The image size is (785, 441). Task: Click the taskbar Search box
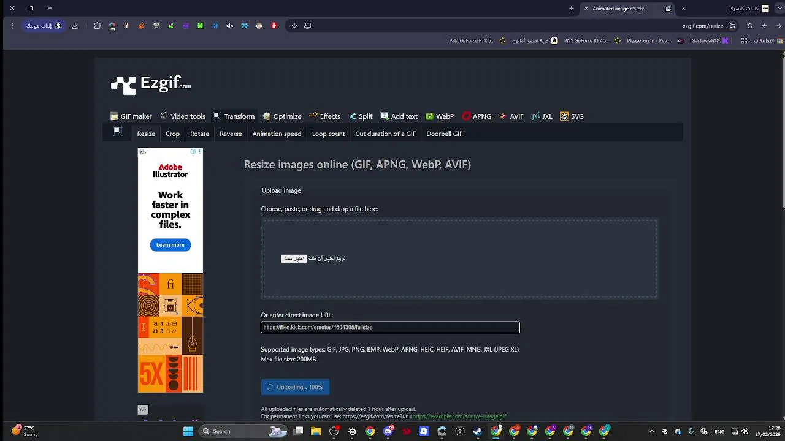click(x=244, y=431)
